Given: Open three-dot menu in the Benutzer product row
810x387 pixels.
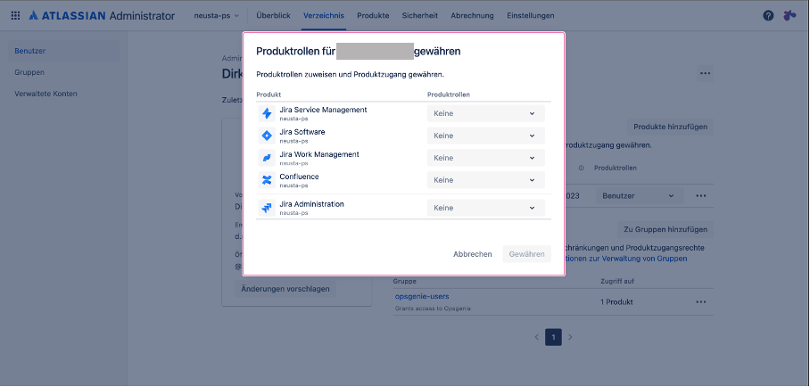Looking at the screenshot, I should [700, 196].
